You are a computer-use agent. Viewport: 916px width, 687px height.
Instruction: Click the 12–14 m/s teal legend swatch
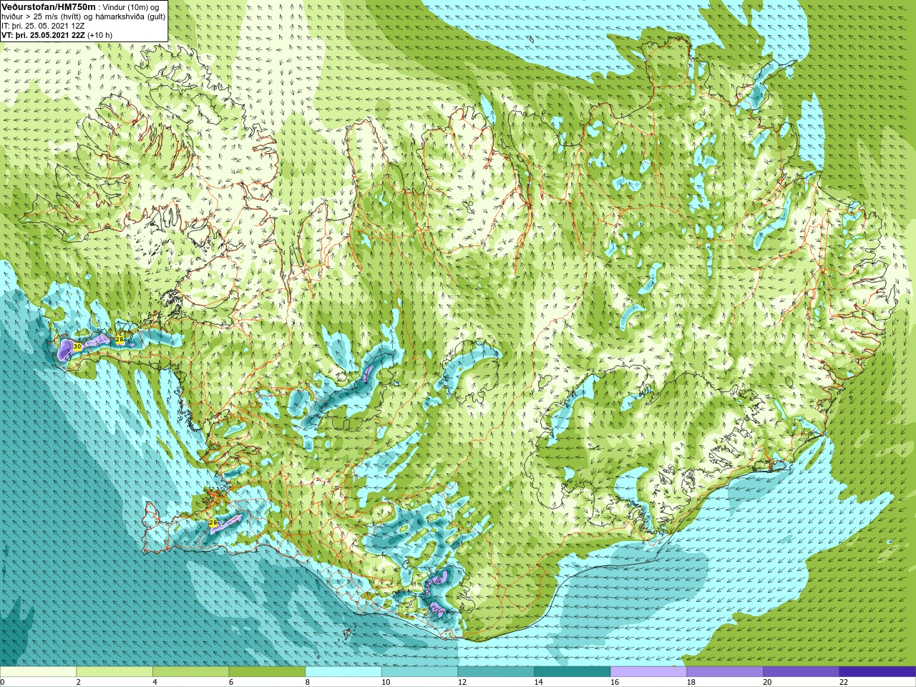pos(496,672)
